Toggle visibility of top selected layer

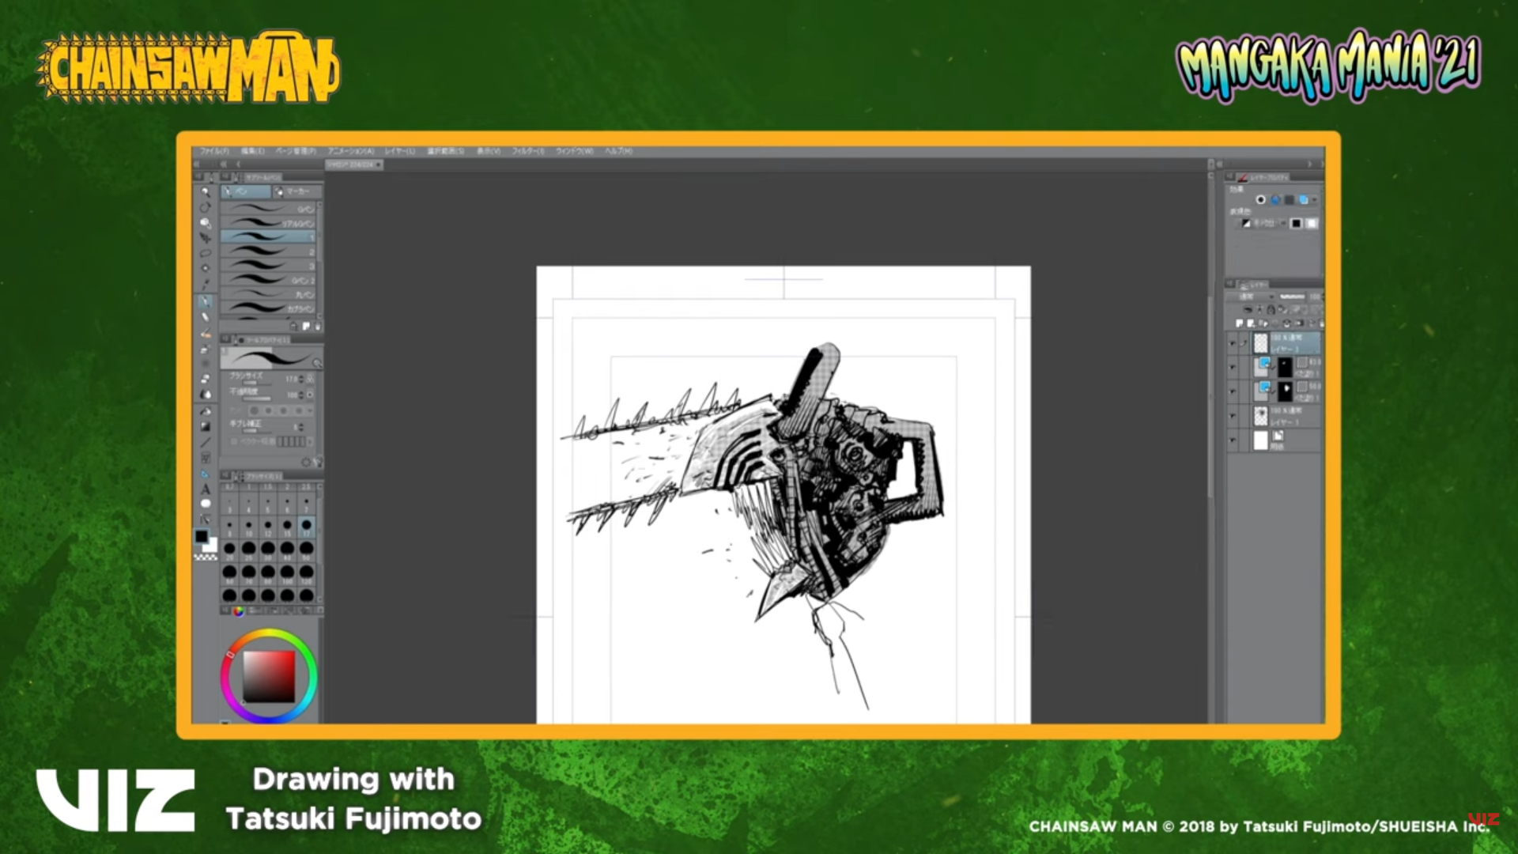1232,343
